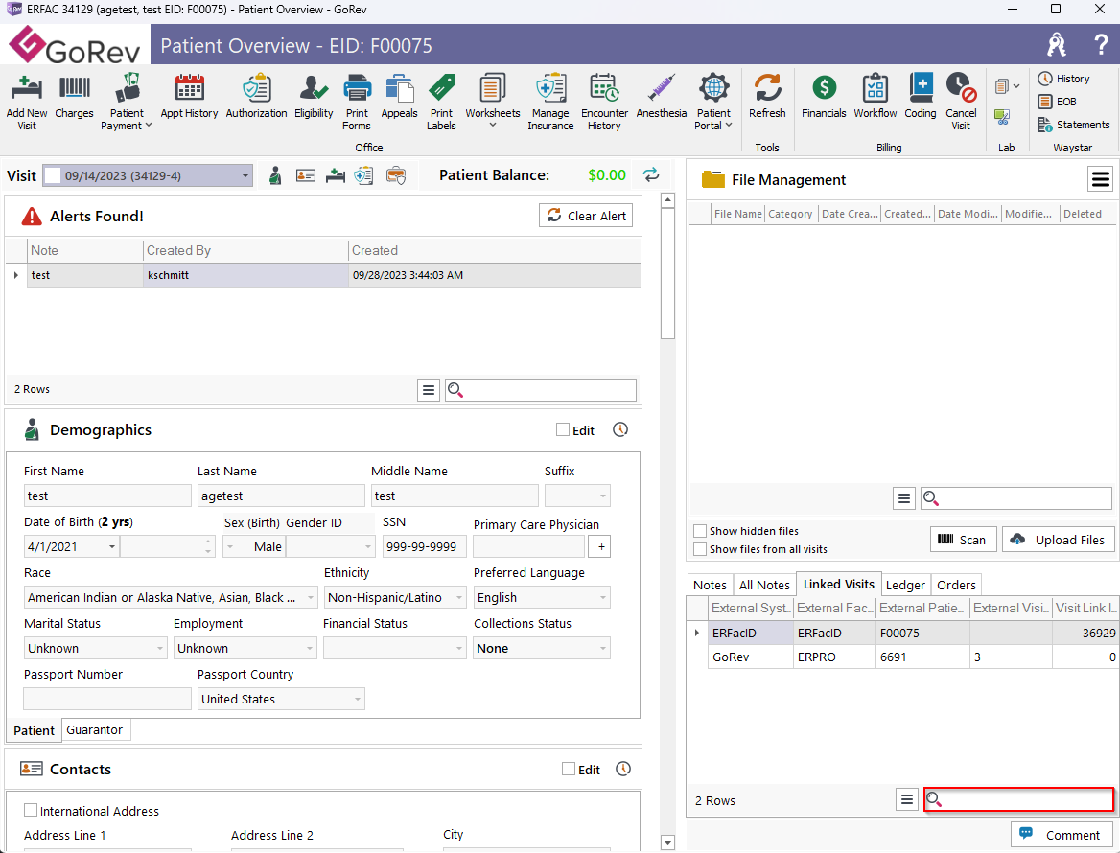Open the Workflow tool
The image size is (1120, 853).
tap(875, 96)
